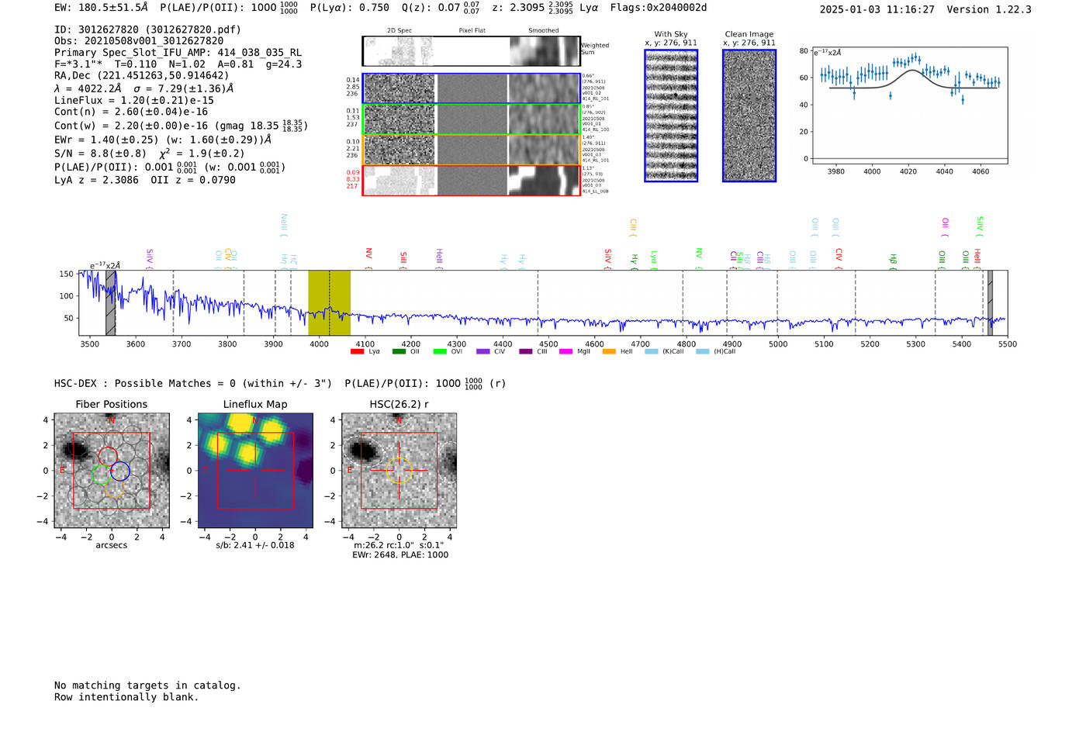Image resolution: width=1086 pixels, height=739 pixels.
Task: Click the ID 3012627820 text line
Action: (x=147, y=29)
